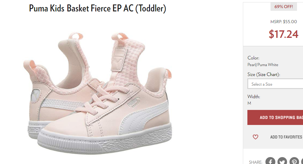Click the 69% OFF discount badge

click(x=283, y=7)
